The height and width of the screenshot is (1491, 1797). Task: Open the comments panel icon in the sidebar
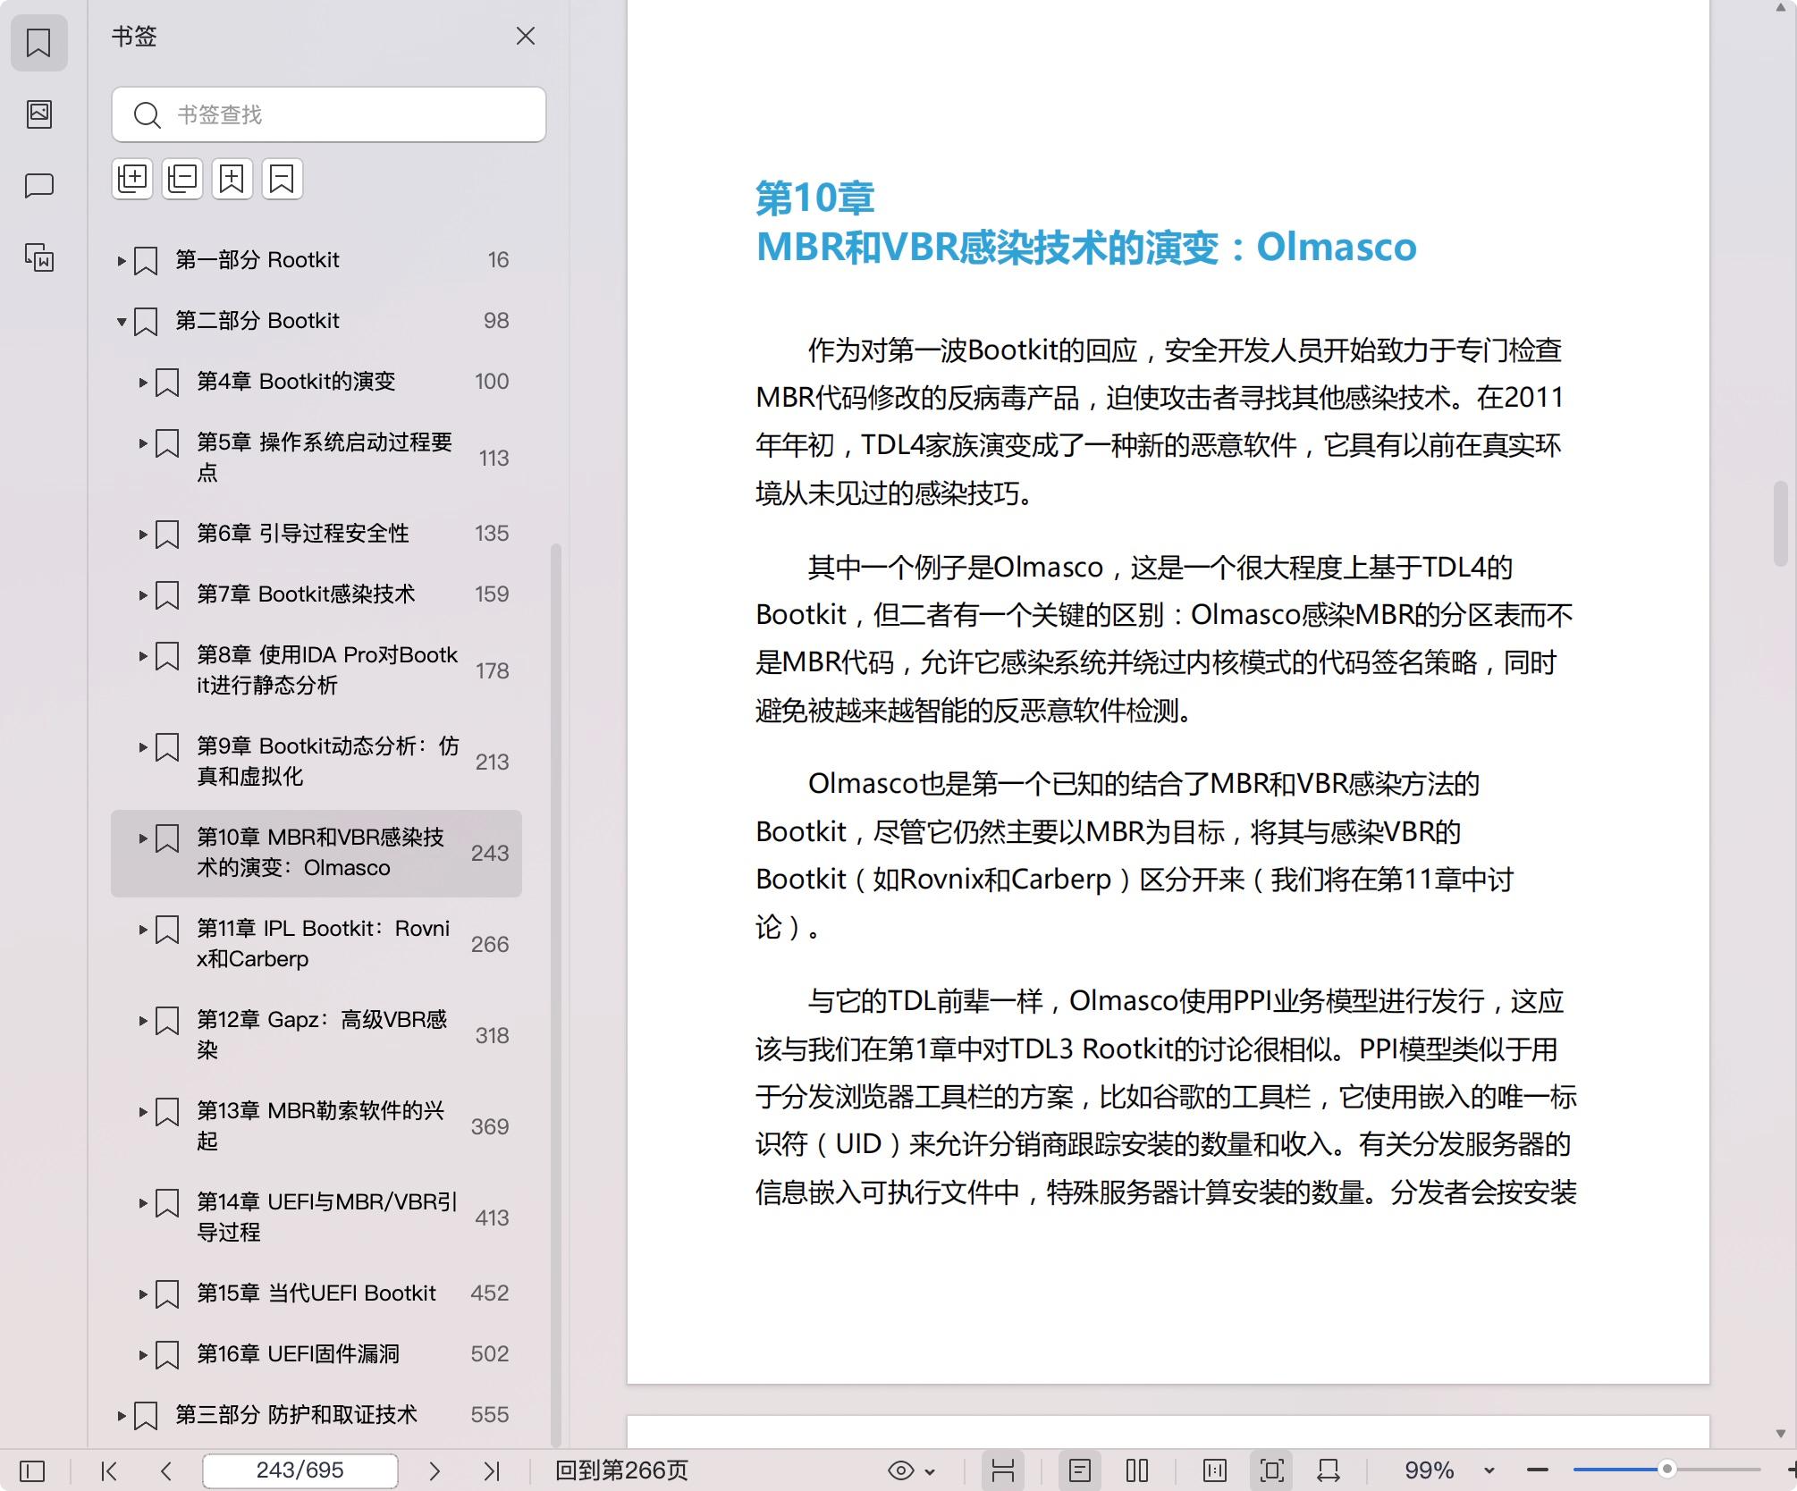[38, 185]
